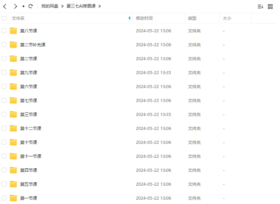Click the 第一节课 folder icon
This screenshot has width=280, height=204.
tap(13, 198)
